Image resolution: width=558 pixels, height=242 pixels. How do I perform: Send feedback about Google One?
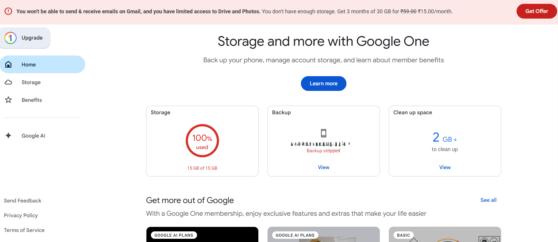pos(22,200)
